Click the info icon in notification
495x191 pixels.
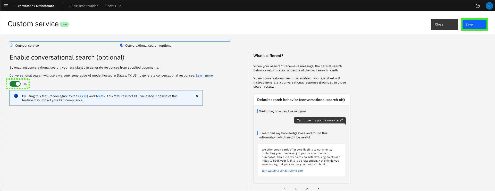[16, 96]
